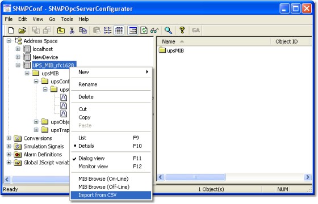
Task: Click the localhost device icon
Action: click(27, 49)
